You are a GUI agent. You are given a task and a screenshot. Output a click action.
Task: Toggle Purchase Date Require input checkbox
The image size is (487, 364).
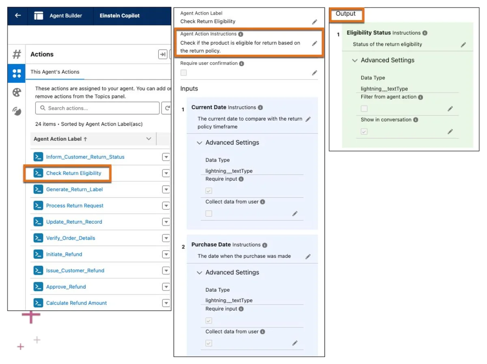coord(209,321)
